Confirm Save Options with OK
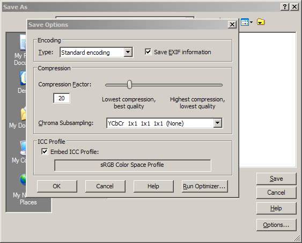 pos(57,186)
